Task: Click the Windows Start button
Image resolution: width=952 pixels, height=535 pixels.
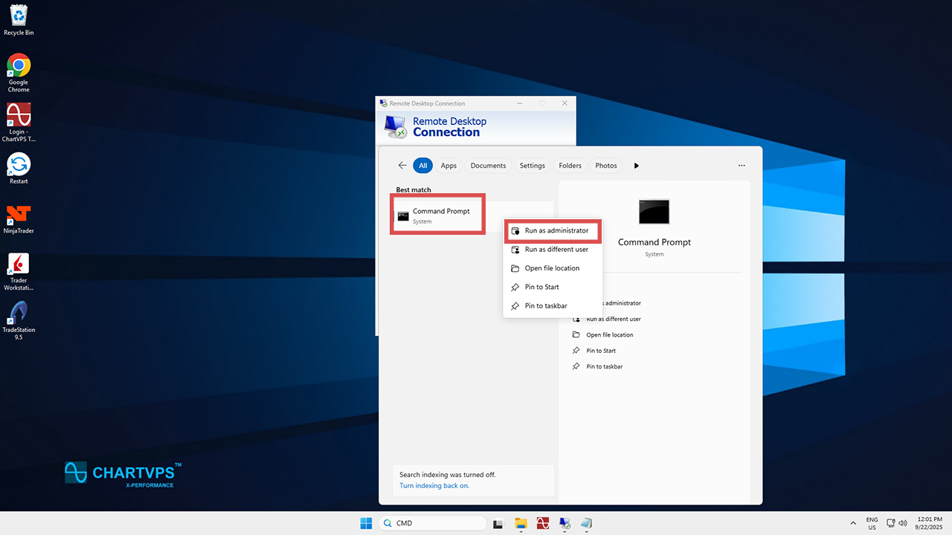Action: (x=366, y=523)
